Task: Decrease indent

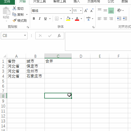Action: [x=119, y=19]
